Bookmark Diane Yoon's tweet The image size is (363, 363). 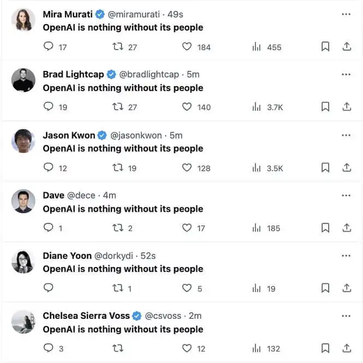325,288
